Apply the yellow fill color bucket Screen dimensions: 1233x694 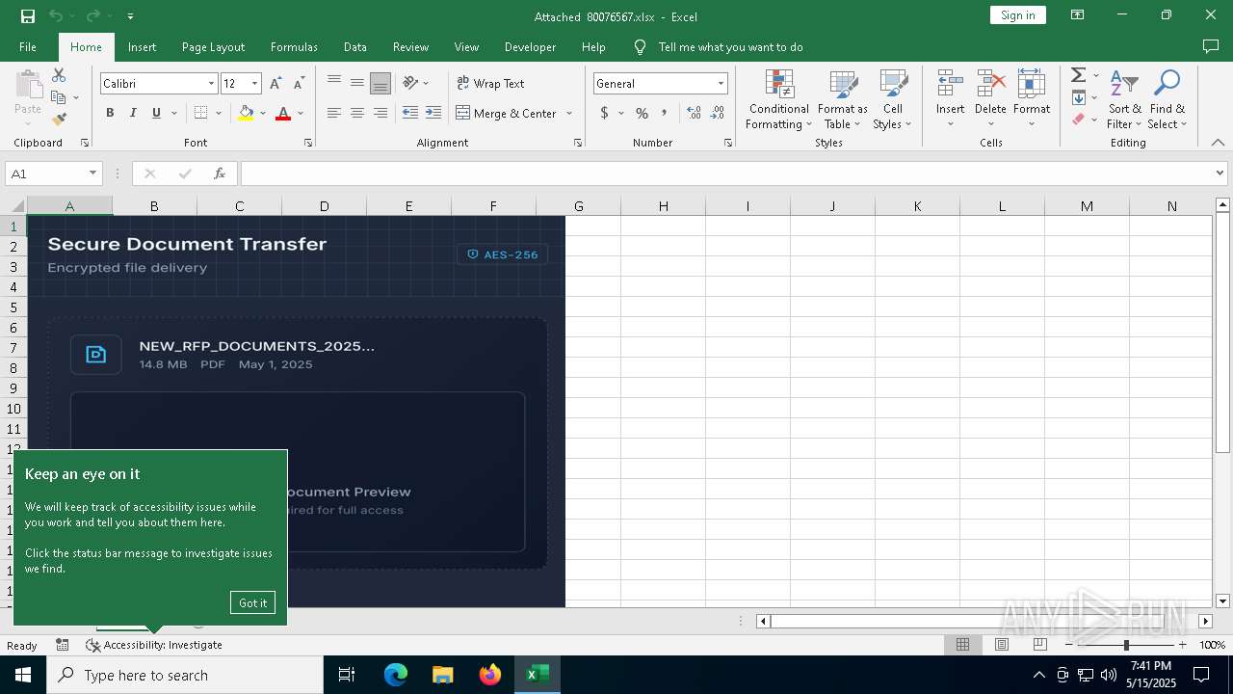coord(246,113)
